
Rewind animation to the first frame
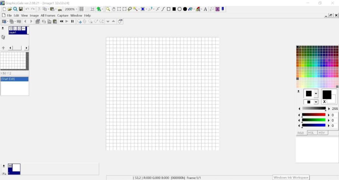coord(61,22)
